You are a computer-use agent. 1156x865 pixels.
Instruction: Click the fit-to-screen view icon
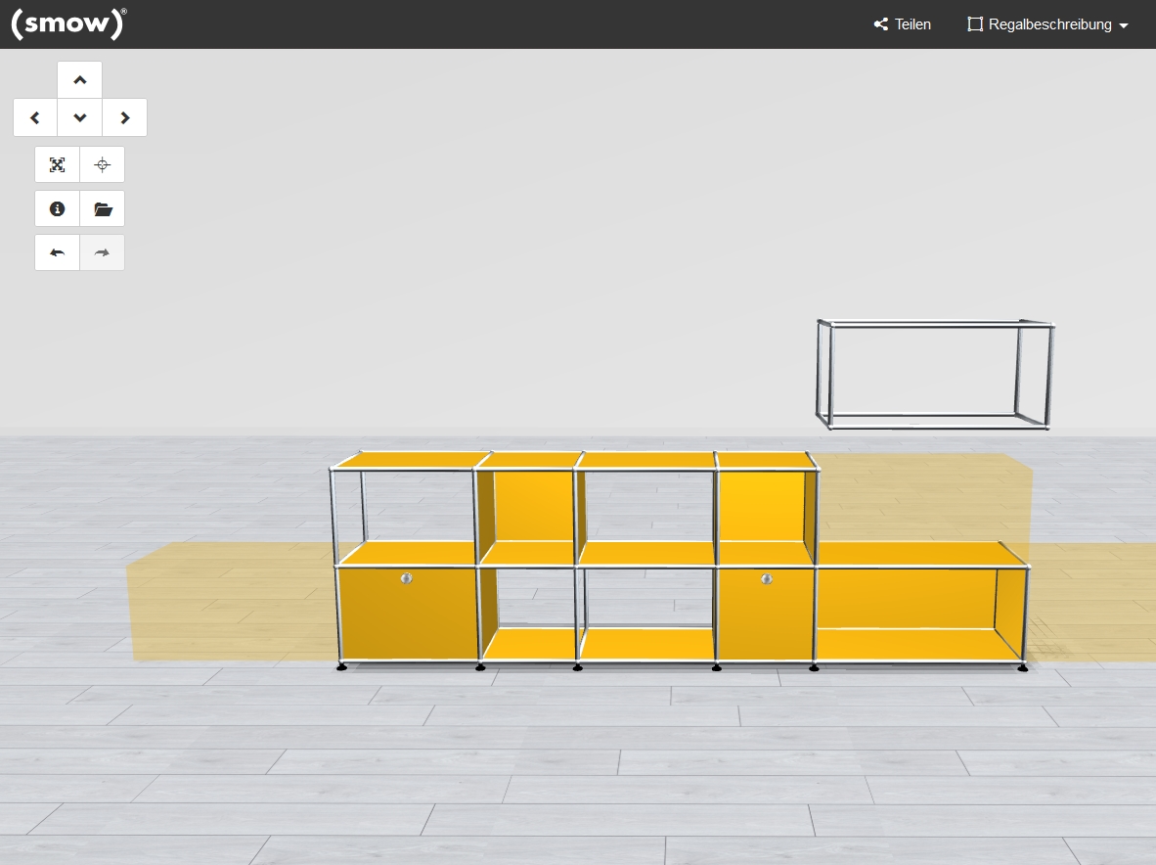[x=58, y=164]
